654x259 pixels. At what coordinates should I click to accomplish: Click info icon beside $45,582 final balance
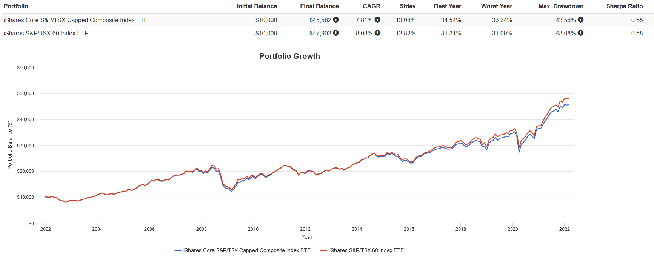[x=336, y=20]
